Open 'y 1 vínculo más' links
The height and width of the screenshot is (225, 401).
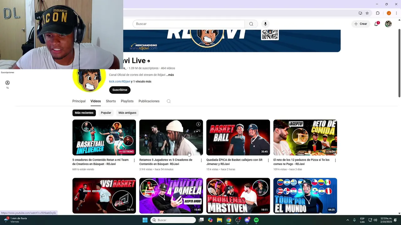[141, 82]
